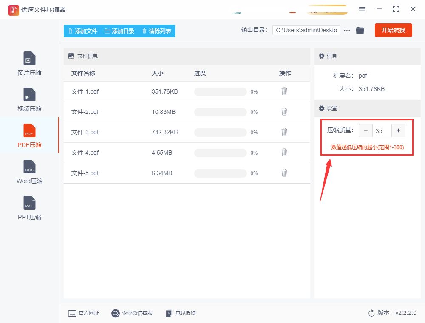This screenshot has height=323, width=425.
Task: Click 清除列表 to clear the list
Action: [157, 31]
